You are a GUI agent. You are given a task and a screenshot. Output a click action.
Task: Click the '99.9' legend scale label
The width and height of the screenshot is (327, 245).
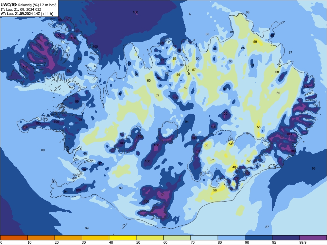(x=303, y=242)
